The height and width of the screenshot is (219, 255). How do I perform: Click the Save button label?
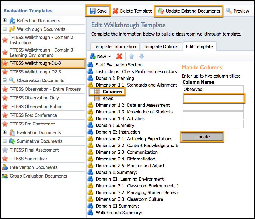102,11
